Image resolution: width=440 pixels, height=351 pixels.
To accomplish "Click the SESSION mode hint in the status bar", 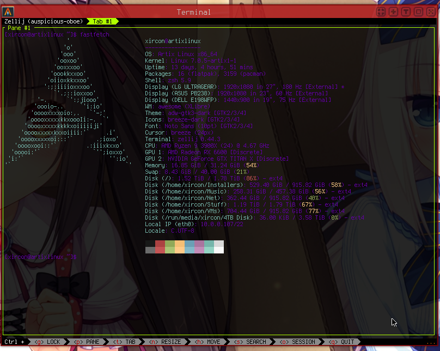I will [297, 342].
